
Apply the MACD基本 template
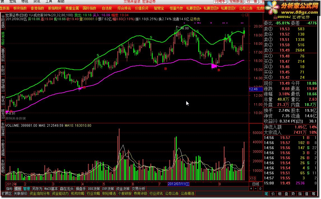[51, 189]
